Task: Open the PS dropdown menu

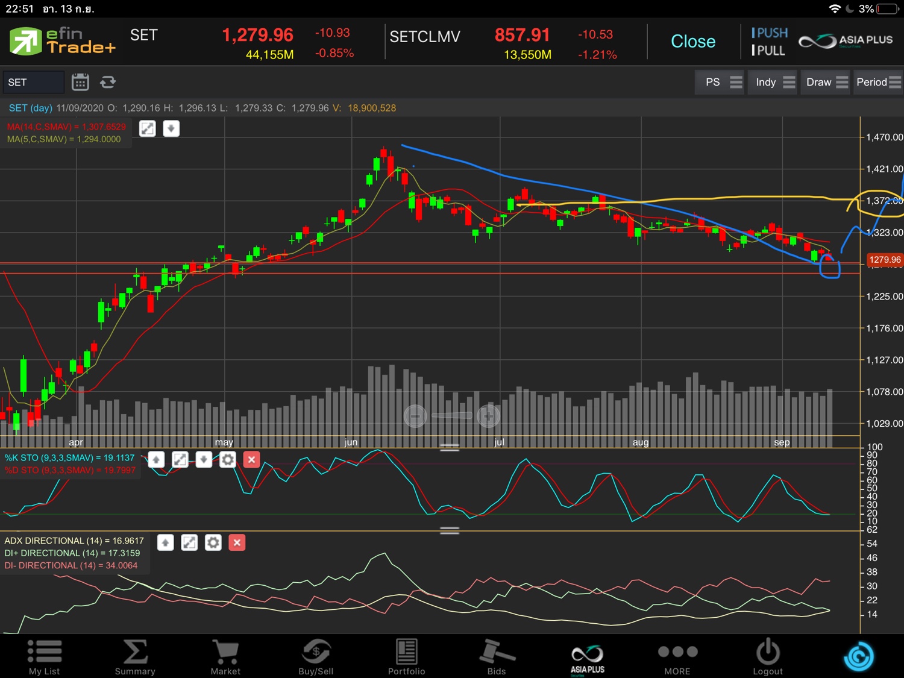Action: click(720, 82)
